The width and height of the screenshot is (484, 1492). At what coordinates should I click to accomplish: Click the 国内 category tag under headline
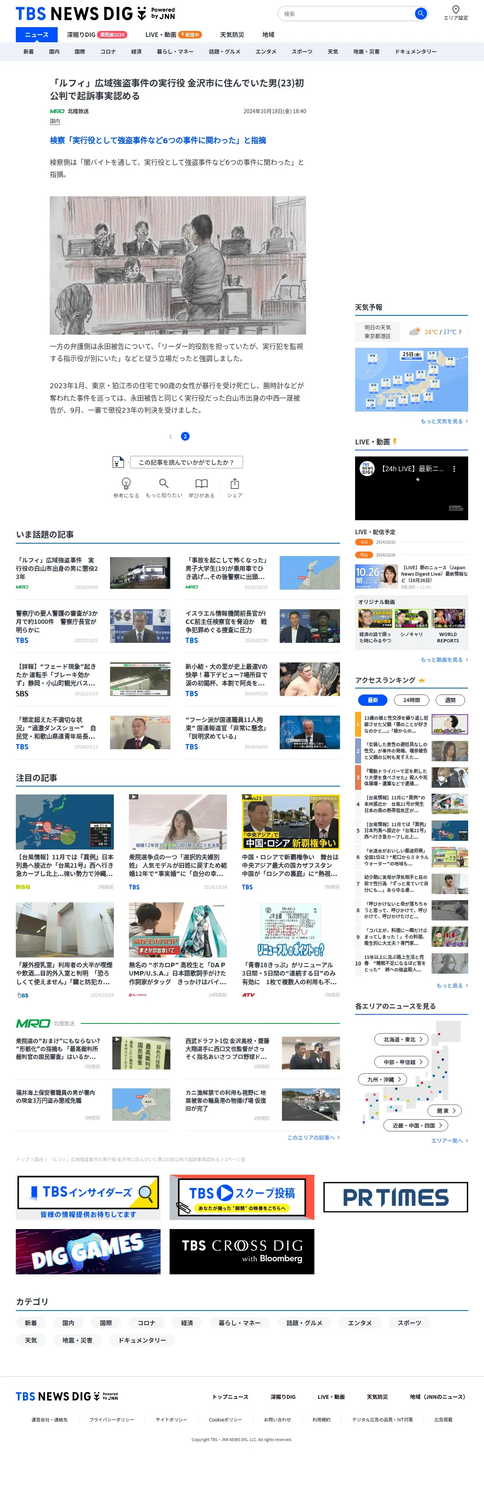point(55,121)
